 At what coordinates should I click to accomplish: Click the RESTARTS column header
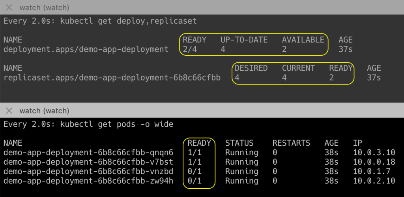(x=291, y=143)
